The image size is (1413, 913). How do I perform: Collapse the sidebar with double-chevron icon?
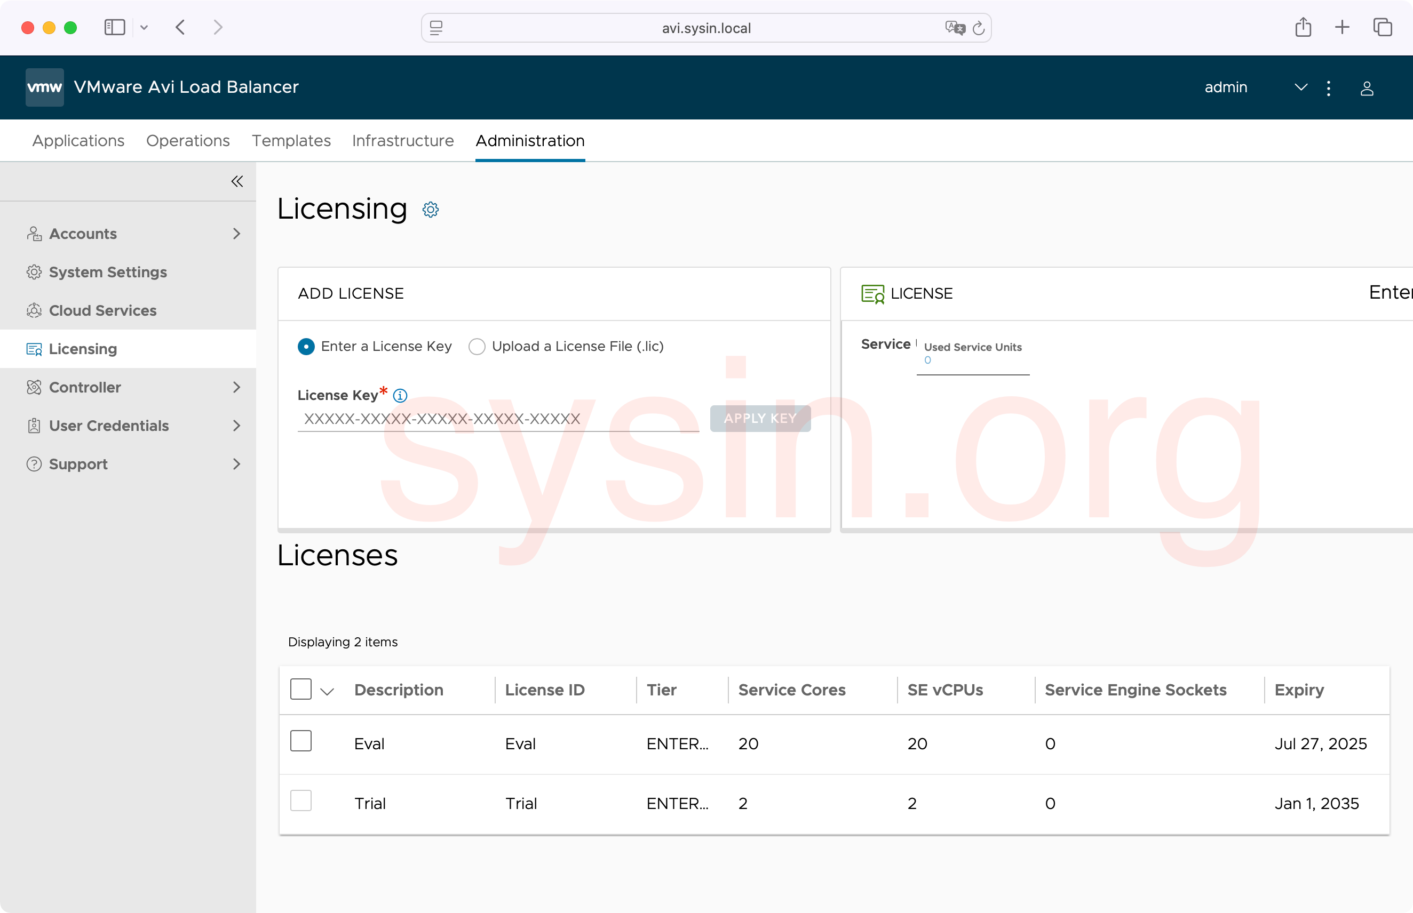tap(237, 181)
